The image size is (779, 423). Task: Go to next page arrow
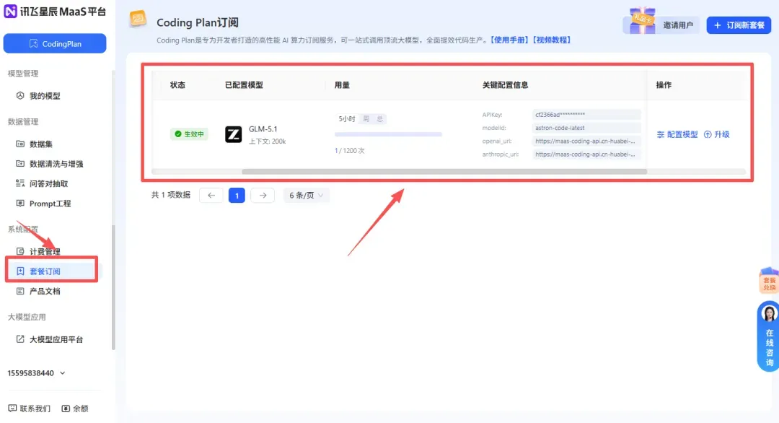263,196
